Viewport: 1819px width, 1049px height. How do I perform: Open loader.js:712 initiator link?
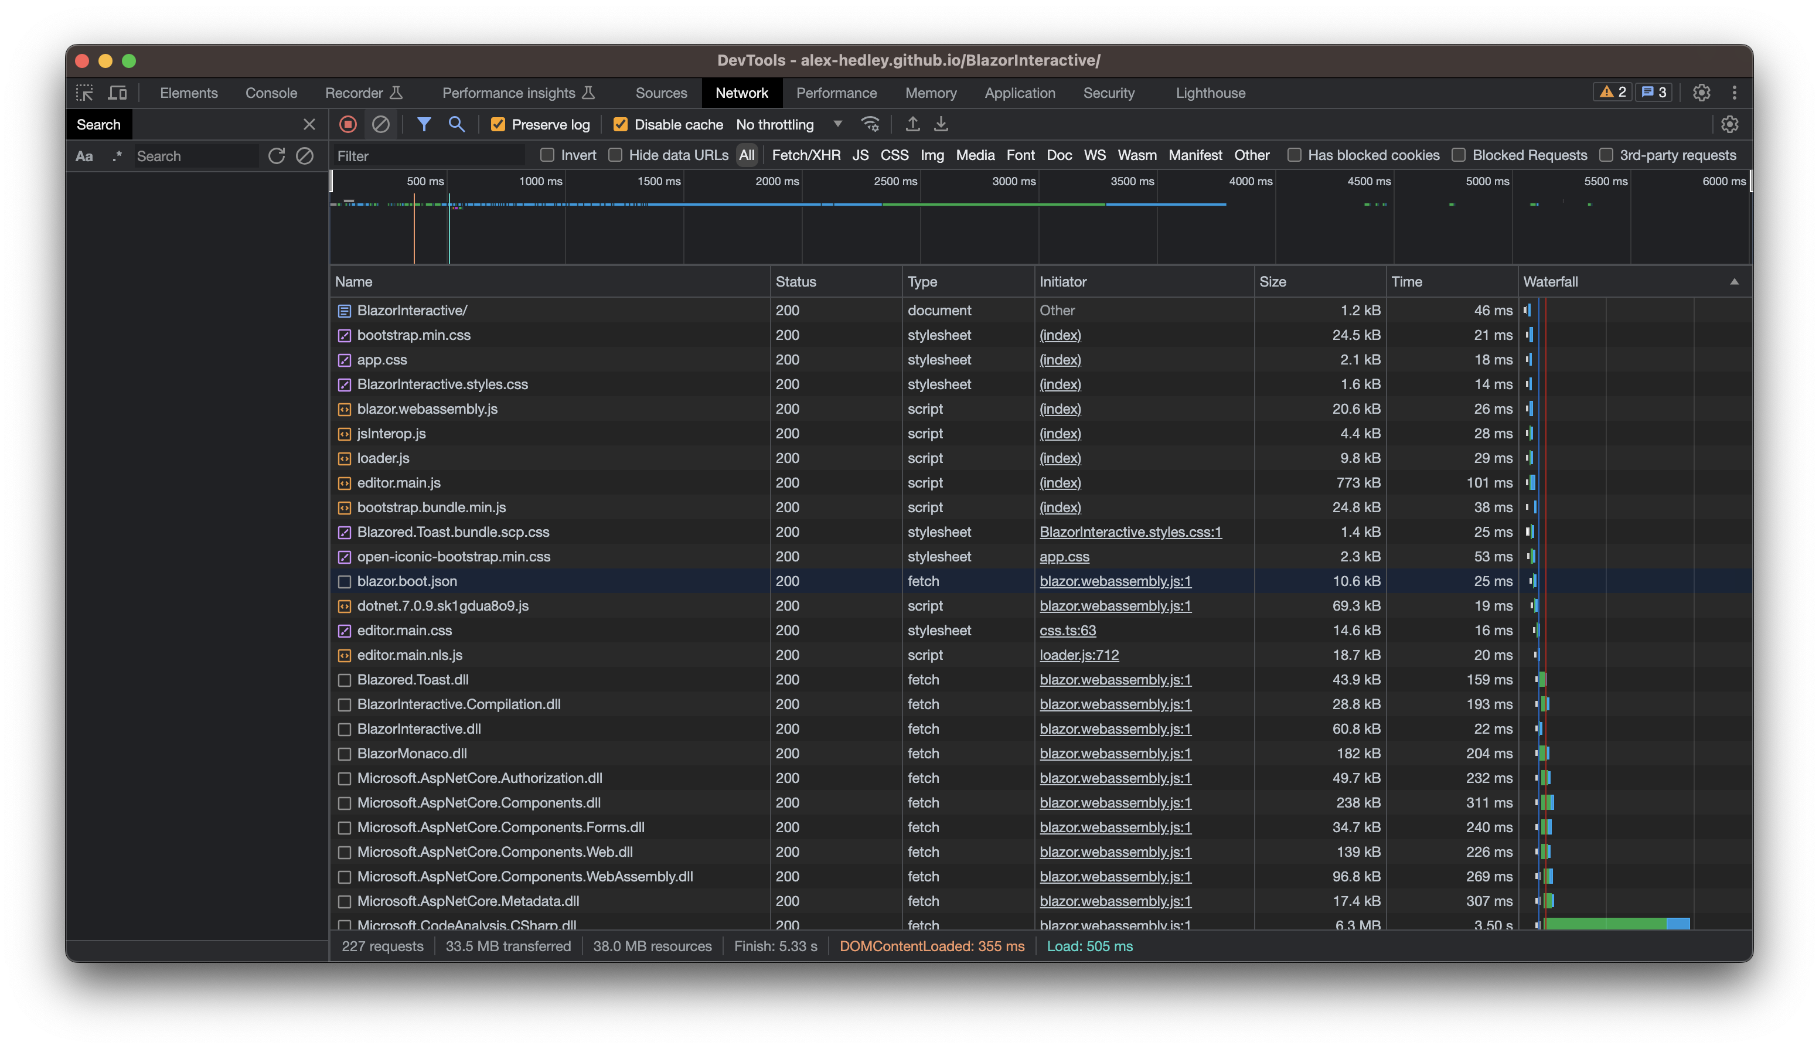(1079, 656)
